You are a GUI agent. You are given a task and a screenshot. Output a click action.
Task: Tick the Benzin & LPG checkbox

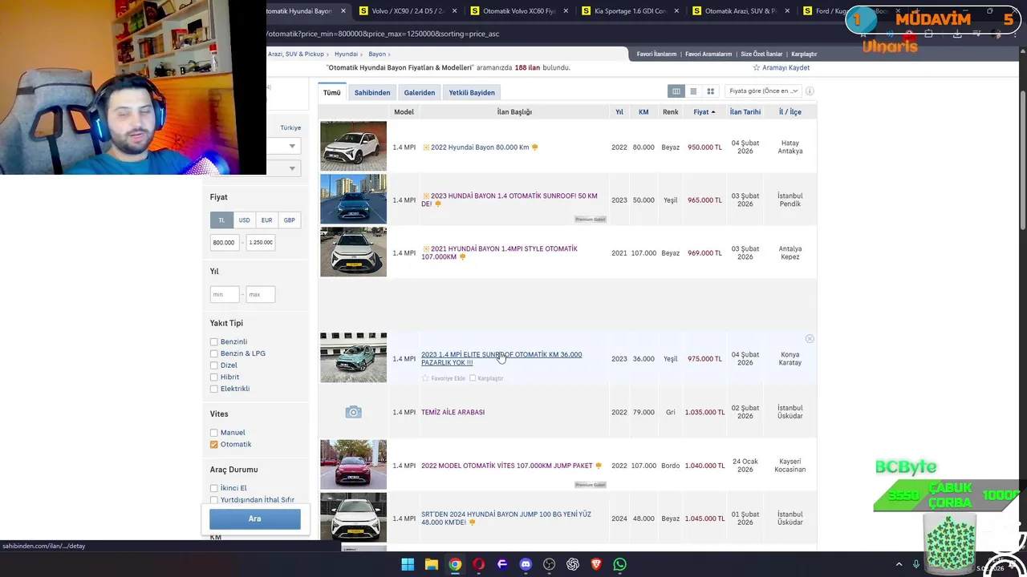tap(214, 353)
